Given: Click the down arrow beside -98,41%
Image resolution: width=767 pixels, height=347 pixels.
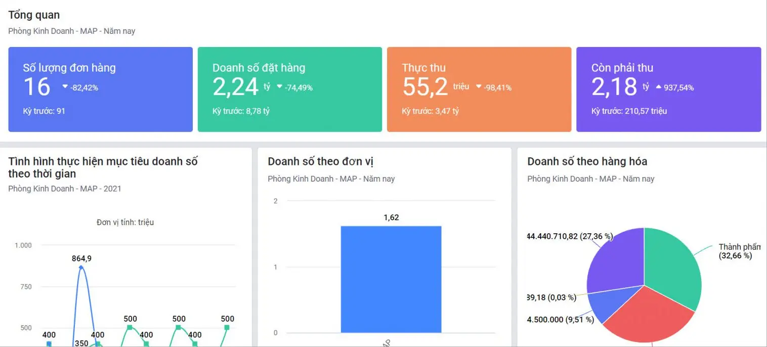Looking at the screenshot, I should point(479,87).
